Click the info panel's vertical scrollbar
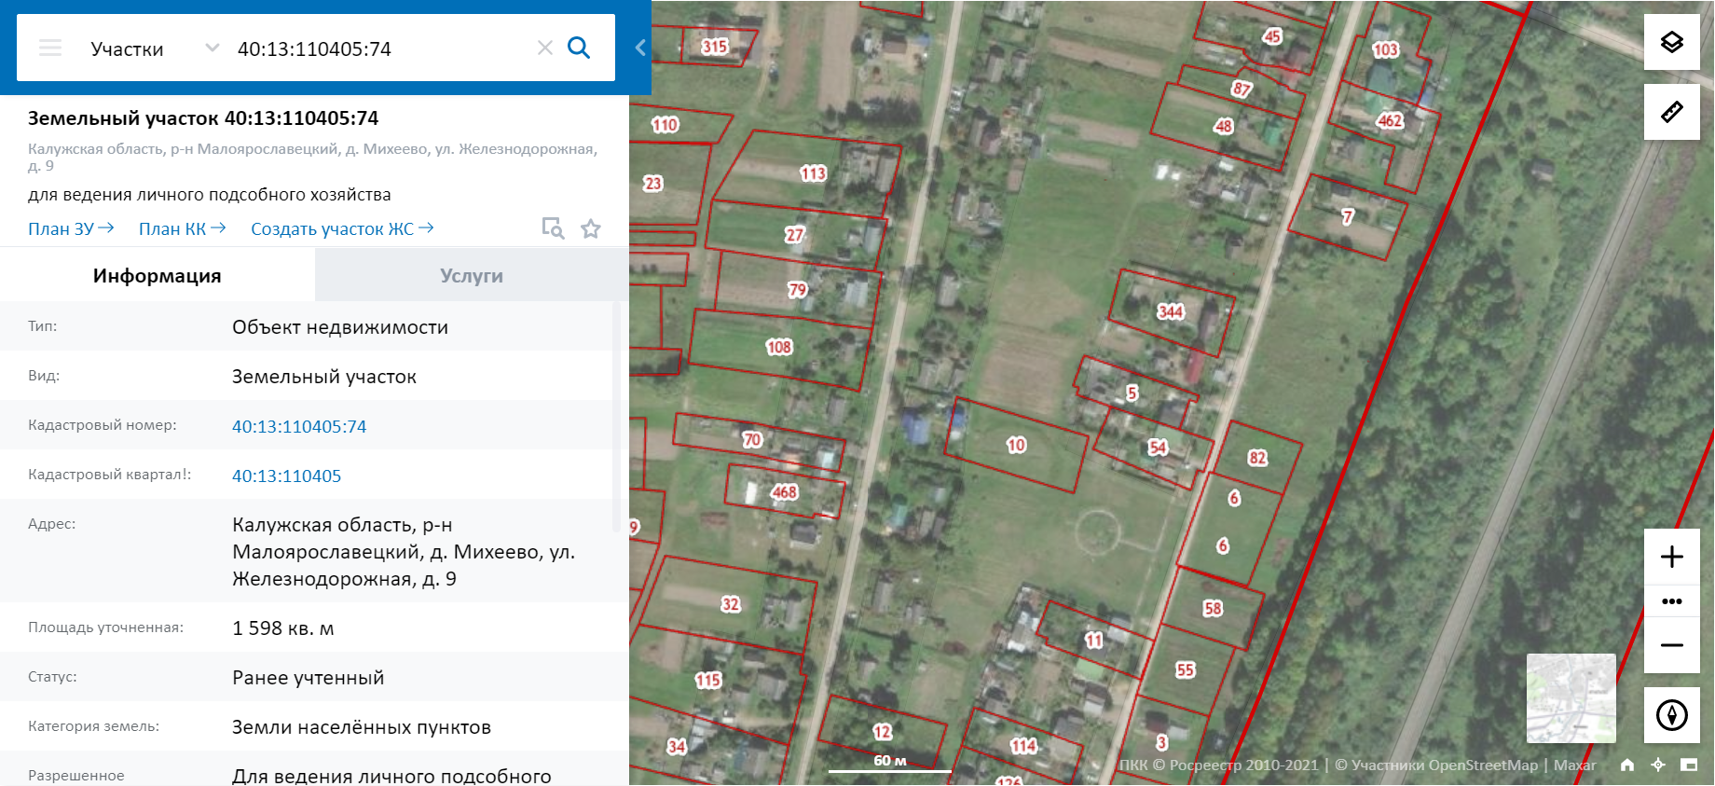This screenshot has width=1715, height=786. [x=615, y=417]
